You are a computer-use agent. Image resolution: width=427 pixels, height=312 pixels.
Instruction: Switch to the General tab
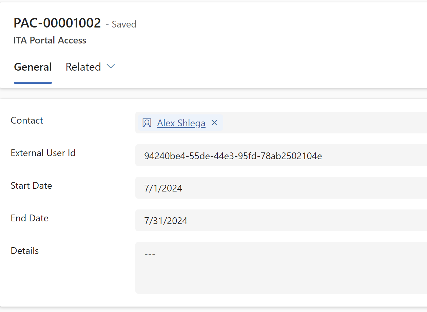pyautogui.click(x=33, y=67)
